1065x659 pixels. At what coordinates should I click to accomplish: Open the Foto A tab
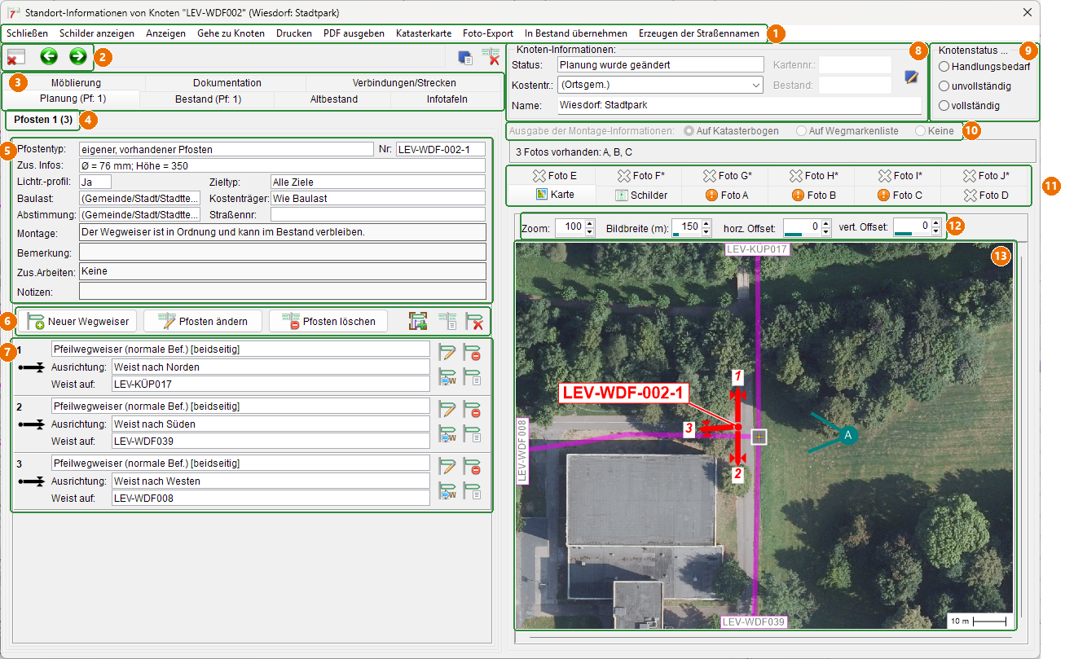coord(727,195)
